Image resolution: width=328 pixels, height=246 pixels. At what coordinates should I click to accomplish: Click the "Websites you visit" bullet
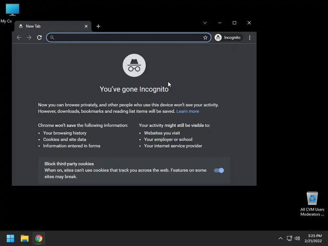(162, 133)
